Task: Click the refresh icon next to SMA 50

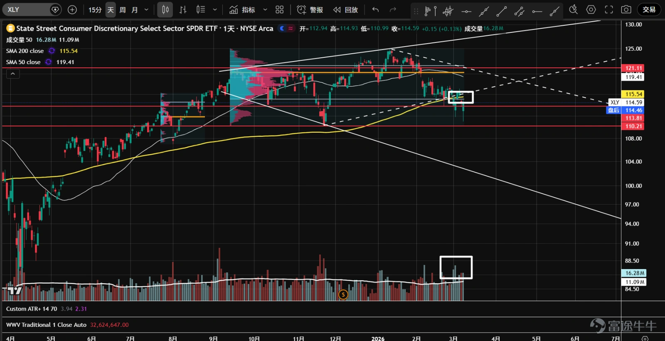Action: point(49,62)
